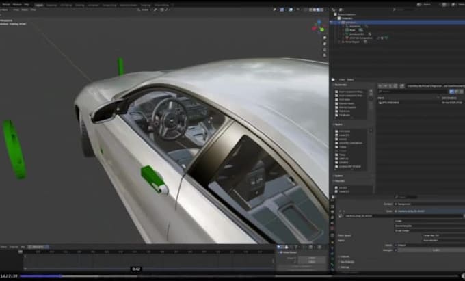Open the Help menu in top bar
This screenshot has width=465, height=281.
point(27,5)
